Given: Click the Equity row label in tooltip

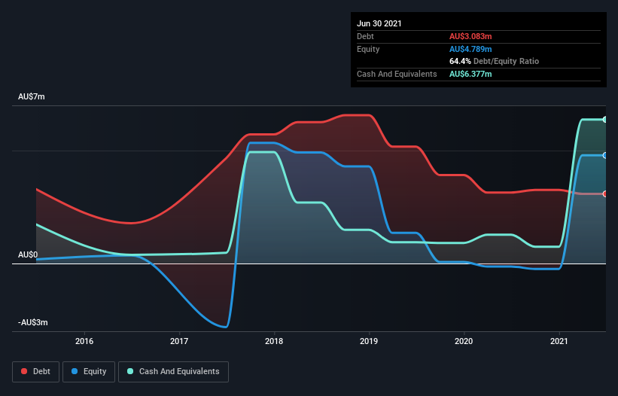Looking at the screenshot, I should pos(368,49).
